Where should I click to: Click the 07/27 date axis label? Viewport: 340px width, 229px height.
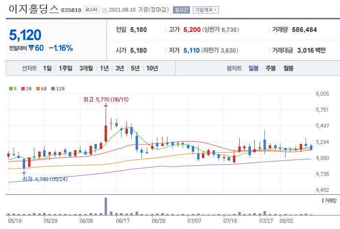tap(266, 221)
